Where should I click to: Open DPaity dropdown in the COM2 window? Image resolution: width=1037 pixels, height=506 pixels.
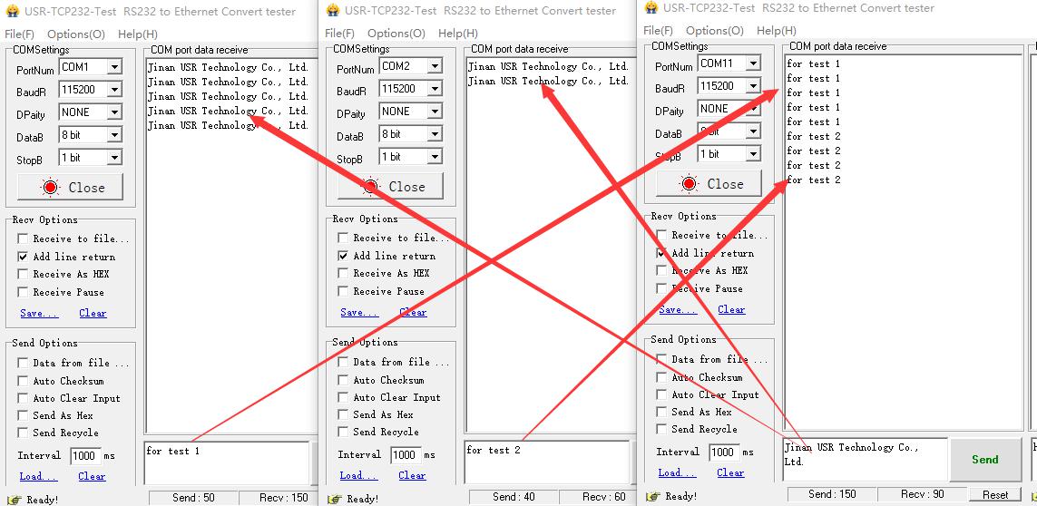click(x=435, y=112)
